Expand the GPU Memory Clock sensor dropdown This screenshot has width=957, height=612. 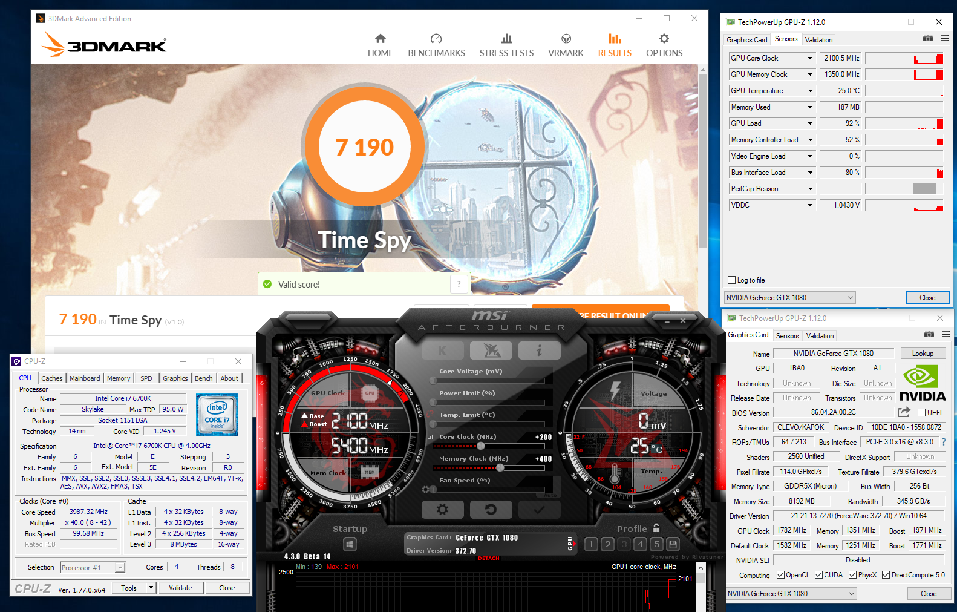811,74
